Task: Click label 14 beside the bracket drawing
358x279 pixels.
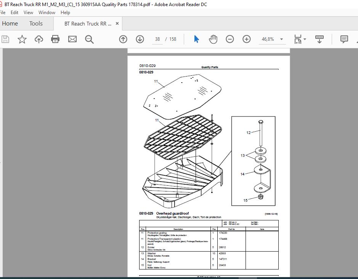Action: 242,174
